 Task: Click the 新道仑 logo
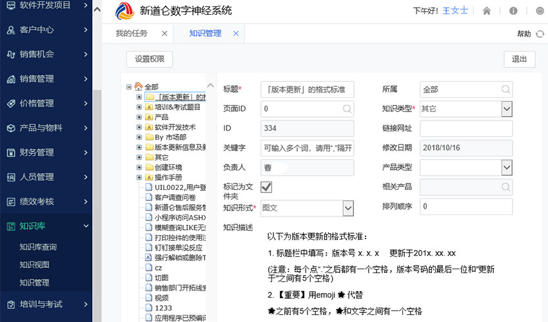pyautogui.click(x=124, y=11)
